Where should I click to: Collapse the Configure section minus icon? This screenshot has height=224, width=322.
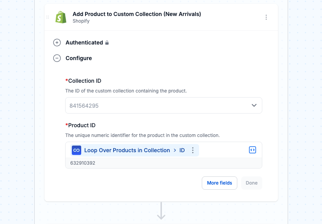click(x=57, y=58)
